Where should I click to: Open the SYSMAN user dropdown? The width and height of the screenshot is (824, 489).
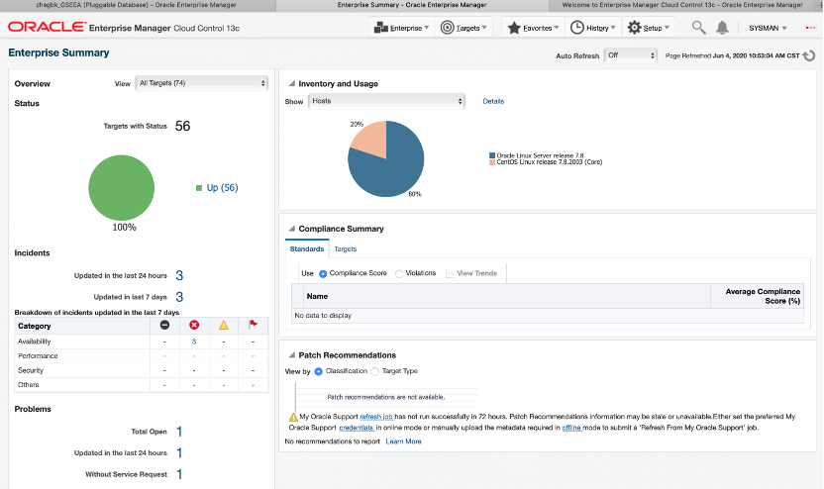tap(768, 28)
